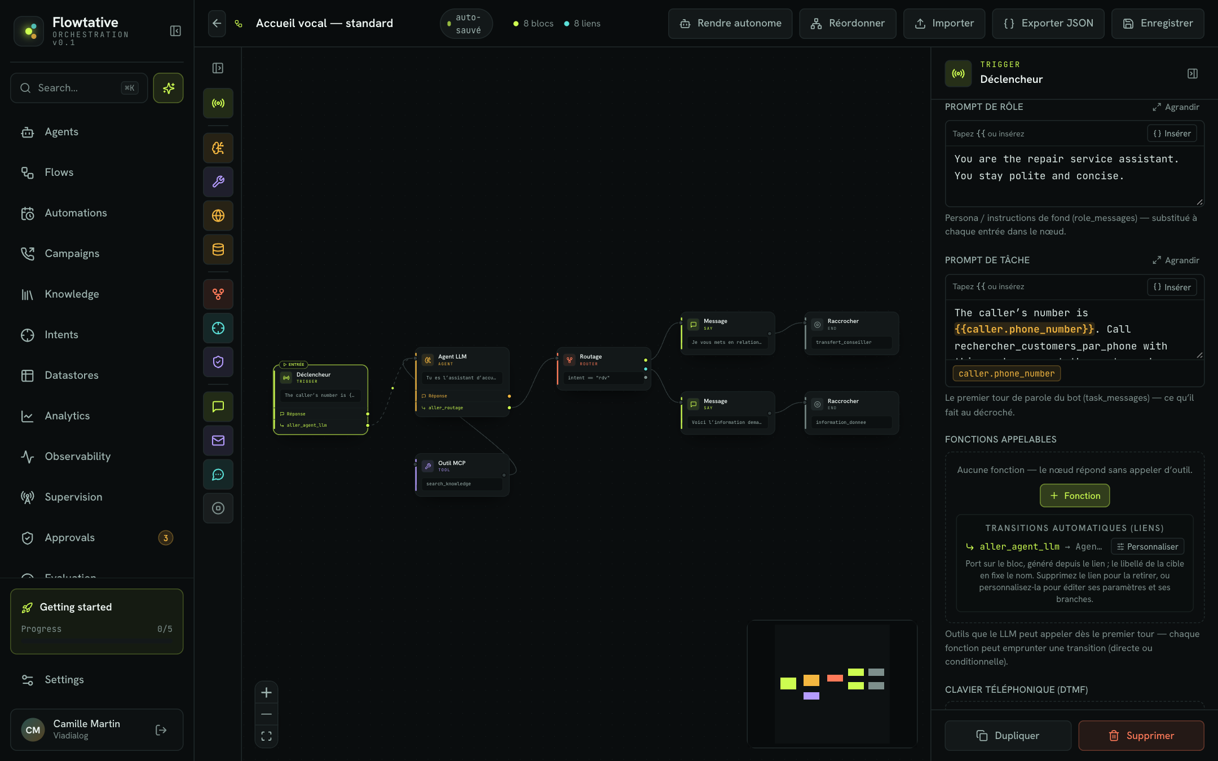Select the envelope Email block icon

(x=218, y=440)
